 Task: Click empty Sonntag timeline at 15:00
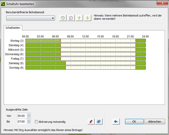click(x=100, y=68)
